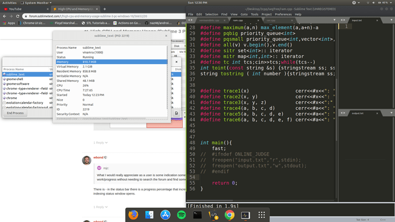Launch Google Chrome from the dock
This screenshot has height=222, width=395.
230,215
